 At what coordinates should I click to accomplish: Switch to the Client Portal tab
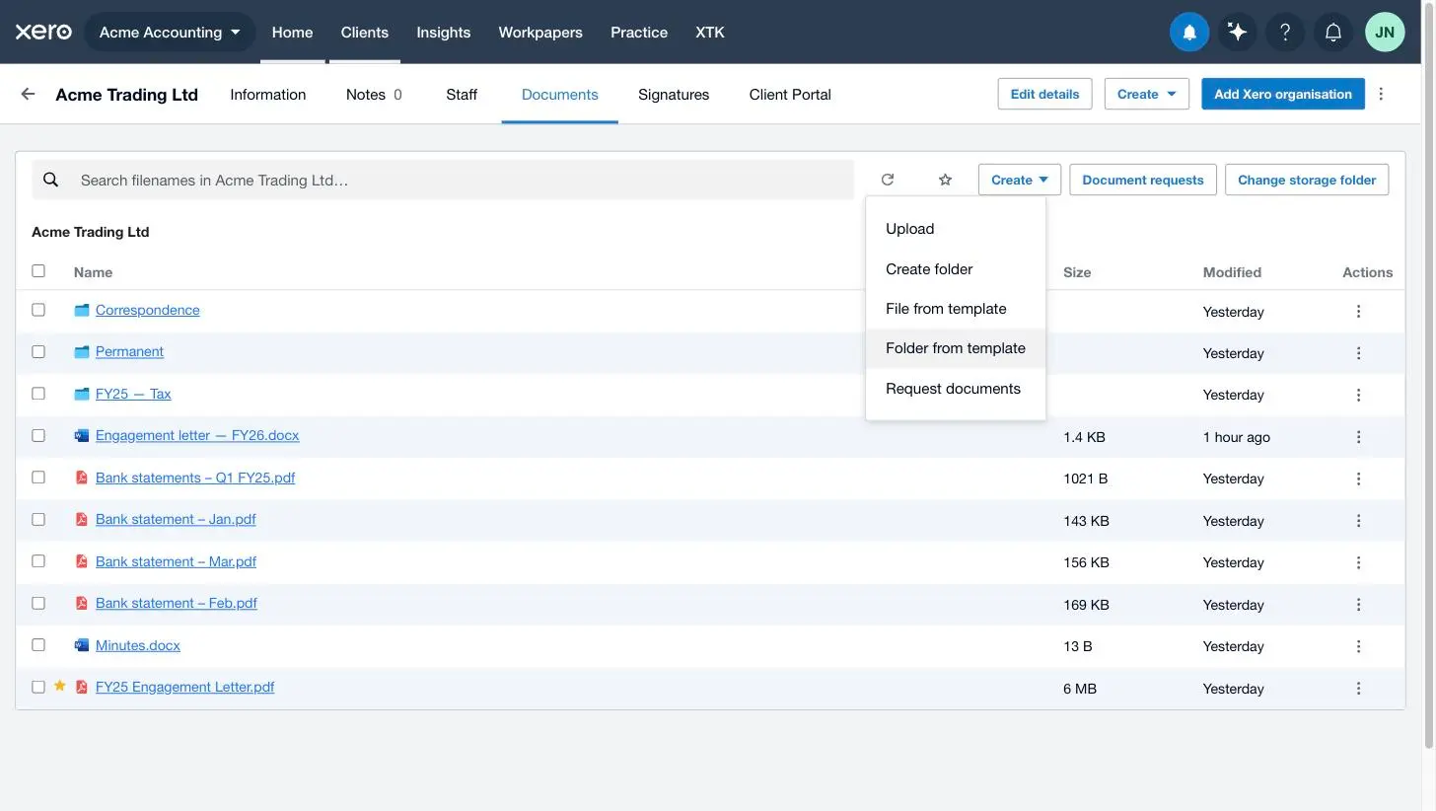click(790, 95)
